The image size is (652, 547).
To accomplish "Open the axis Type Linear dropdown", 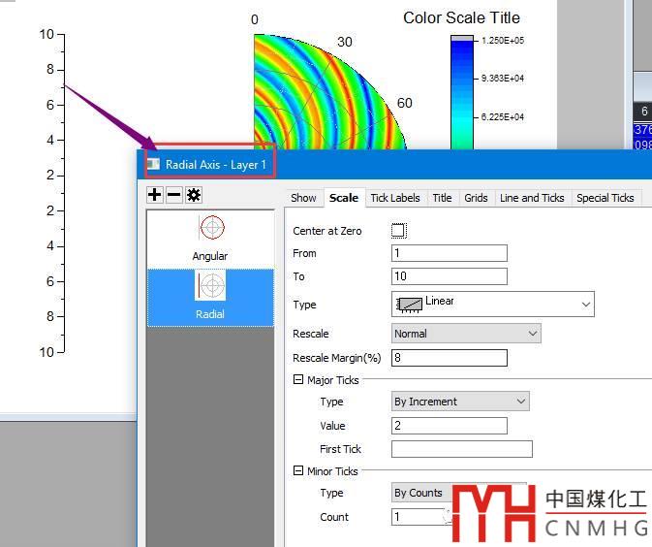I will (492, 305).
